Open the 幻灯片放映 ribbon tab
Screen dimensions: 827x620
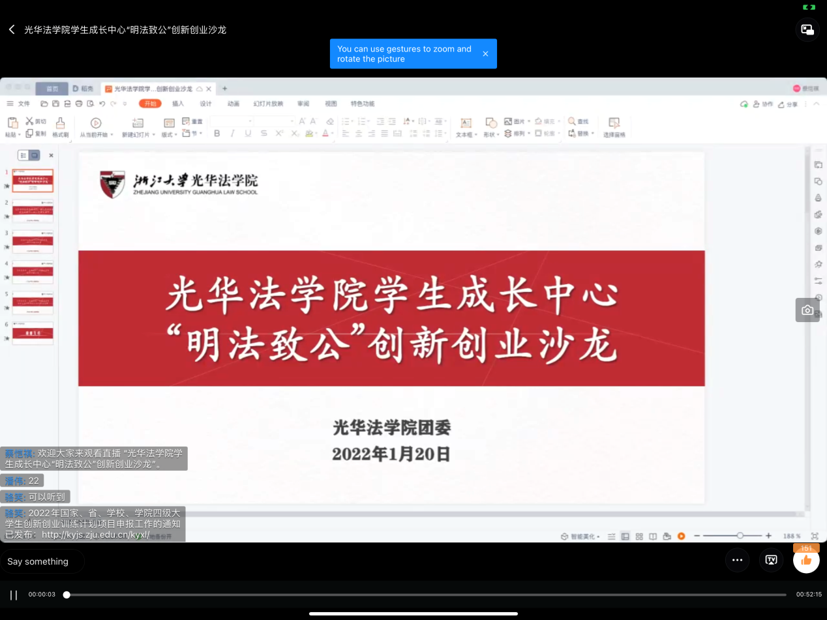pyautogui.click(x=268, y=104)
